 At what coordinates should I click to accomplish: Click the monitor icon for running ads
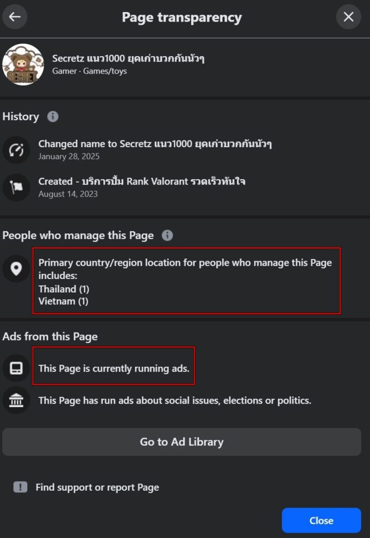pos(16,368)
